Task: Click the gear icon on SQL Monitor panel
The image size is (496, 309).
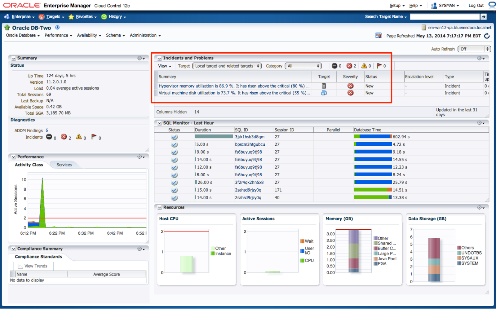Action: coord(479,123)
